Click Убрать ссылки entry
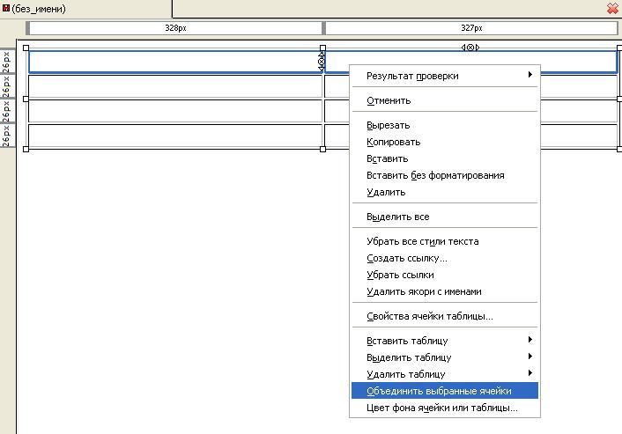This screenshot has height=434, width=622. [x=445, y=275]
